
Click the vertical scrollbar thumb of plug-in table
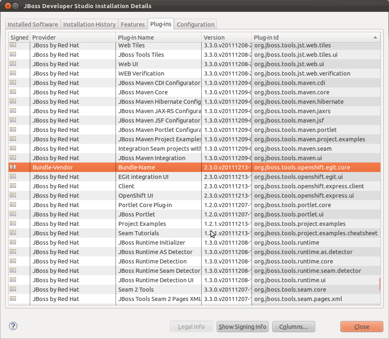tap(380, 284)
